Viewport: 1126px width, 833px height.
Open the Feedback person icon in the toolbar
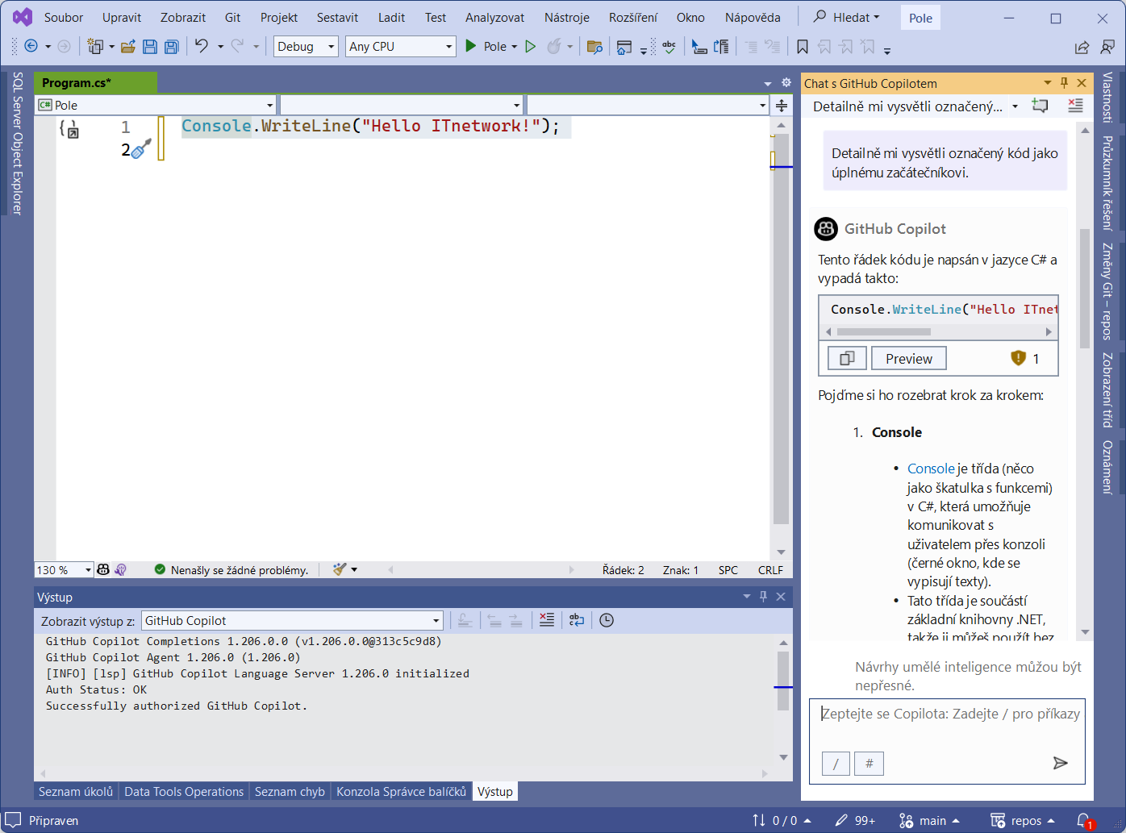(x=1107, y=47)
